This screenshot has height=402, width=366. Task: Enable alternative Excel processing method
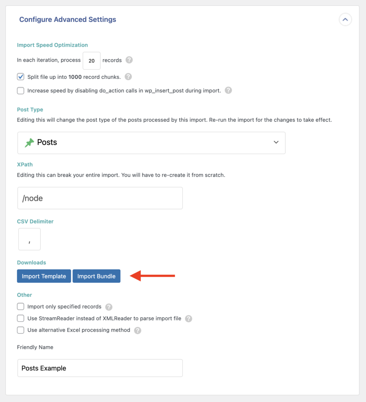click(20, 330)
